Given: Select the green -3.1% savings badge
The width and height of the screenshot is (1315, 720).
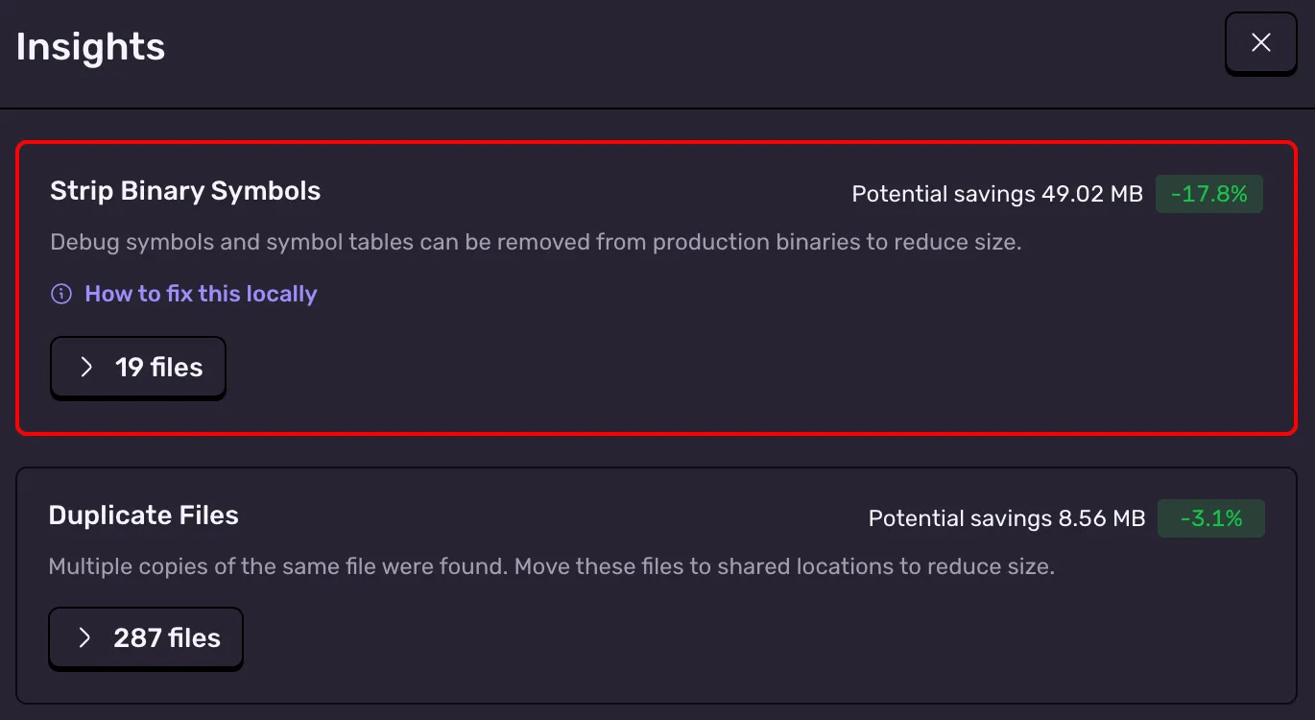Looking at the screenshot, I should [1211, 517].
